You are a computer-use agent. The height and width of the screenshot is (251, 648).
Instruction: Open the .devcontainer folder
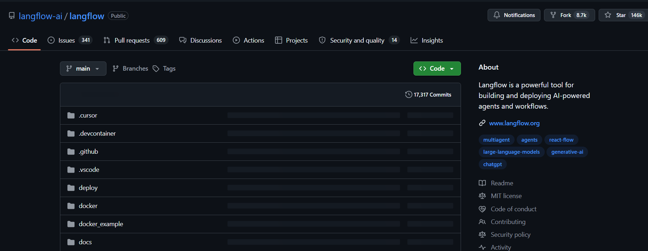[x=97, y=133]
